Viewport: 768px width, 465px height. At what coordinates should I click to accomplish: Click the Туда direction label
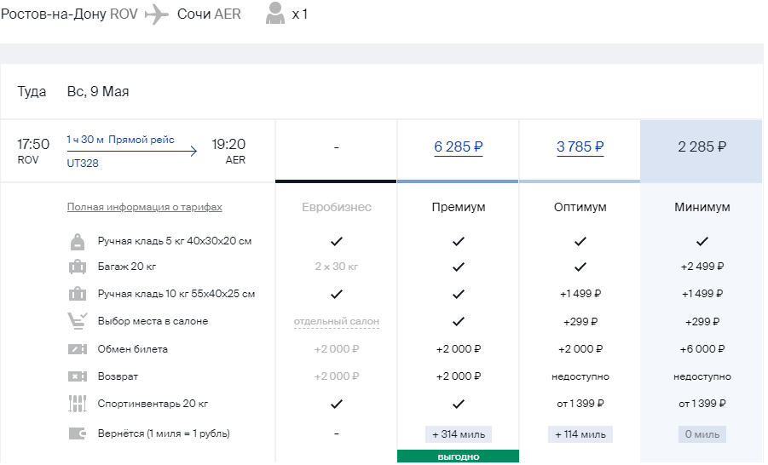coord(32,91)
